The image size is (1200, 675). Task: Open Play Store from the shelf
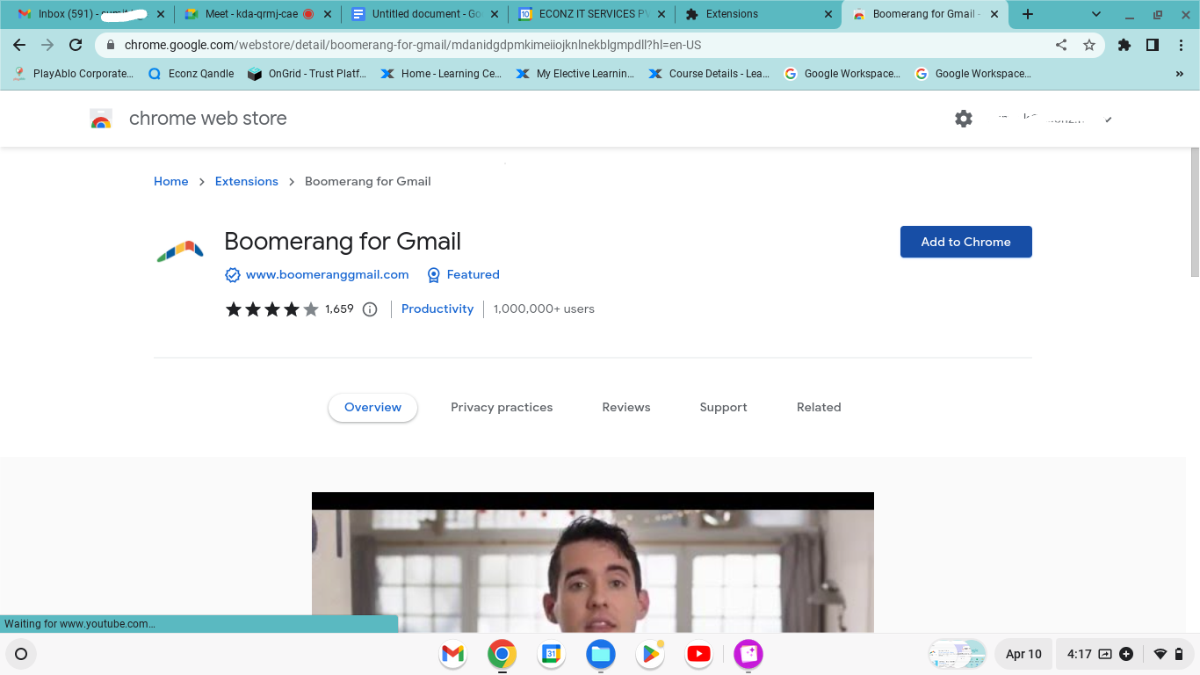point(650,654)
